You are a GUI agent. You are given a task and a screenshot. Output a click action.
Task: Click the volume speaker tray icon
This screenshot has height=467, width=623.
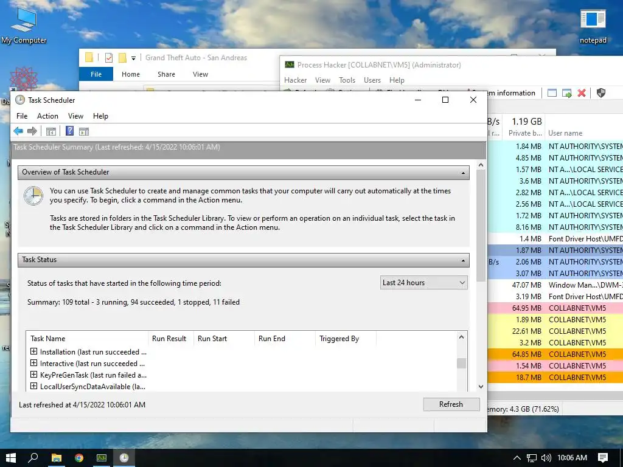(546, 458)
